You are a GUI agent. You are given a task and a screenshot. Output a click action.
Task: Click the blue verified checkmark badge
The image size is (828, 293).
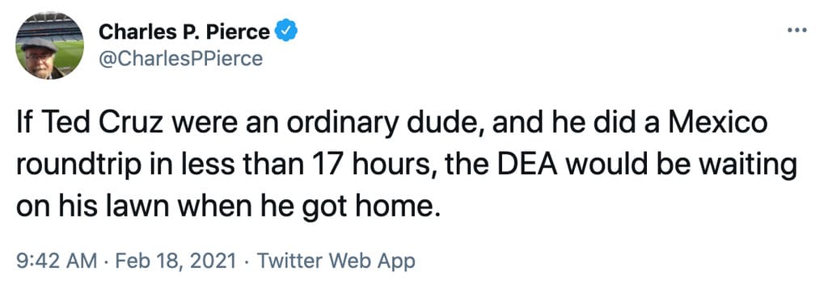coord(288,32)
